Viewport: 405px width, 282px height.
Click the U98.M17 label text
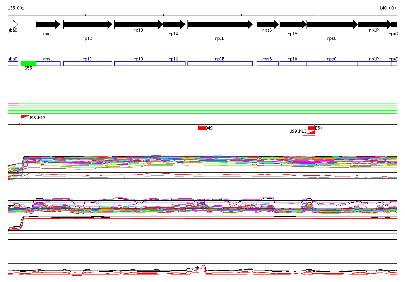[x=37, y=118]
